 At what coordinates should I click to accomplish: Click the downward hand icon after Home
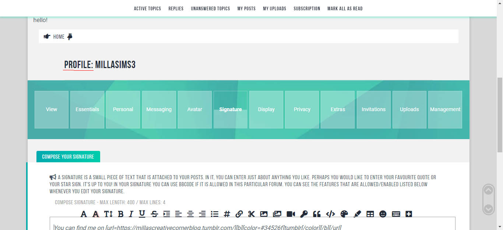[x=70, y=36]
